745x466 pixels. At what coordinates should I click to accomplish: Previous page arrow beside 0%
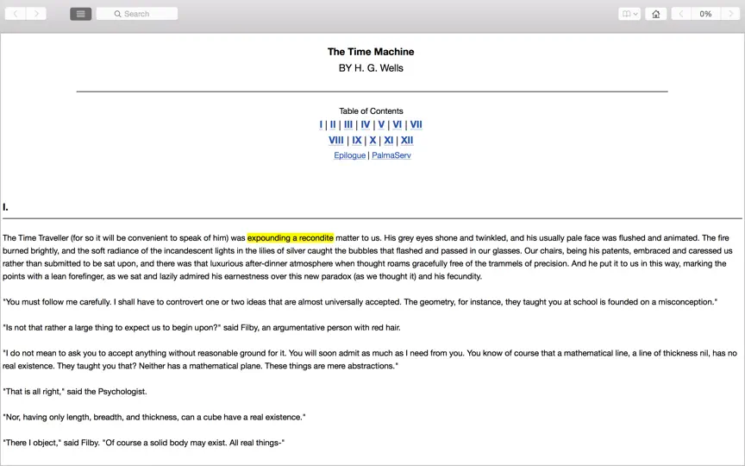point(681,14)
